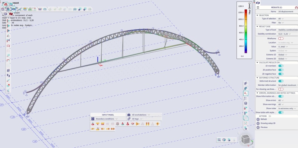298x148 pixels.
Task: Collapse the ERRORS, WARNINGS AND NOTES SETTINGS section
Action: pyautogui.click(x=257, y=93)
